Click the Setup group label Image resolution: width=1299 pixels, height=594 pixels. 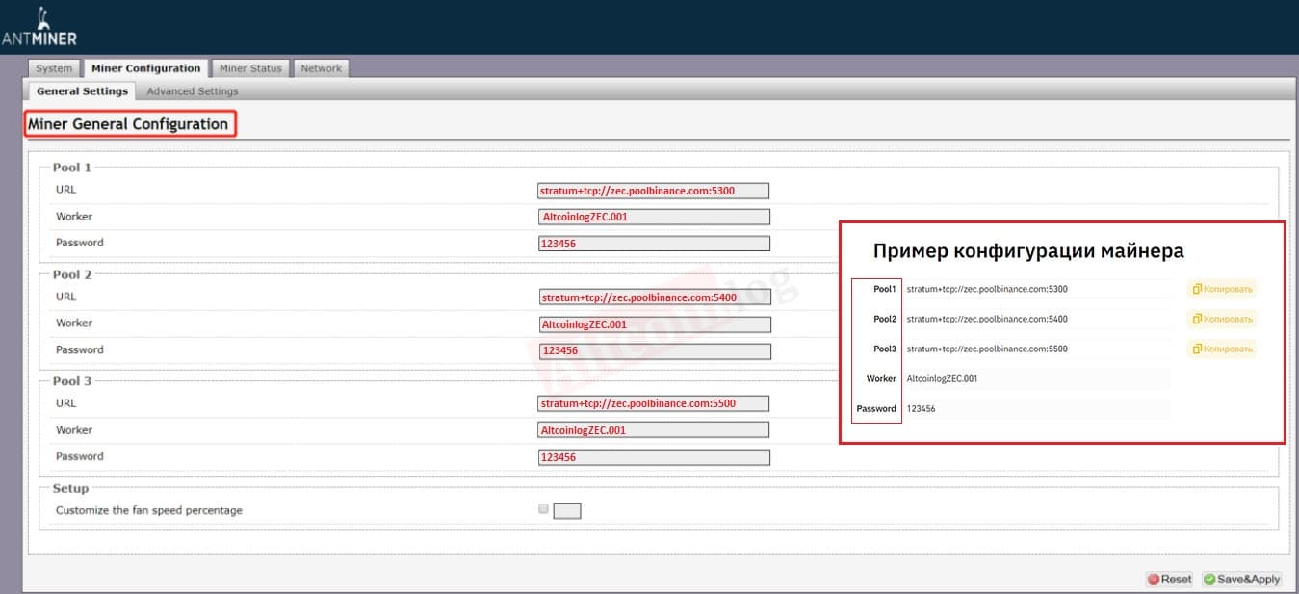pos(70,488)
